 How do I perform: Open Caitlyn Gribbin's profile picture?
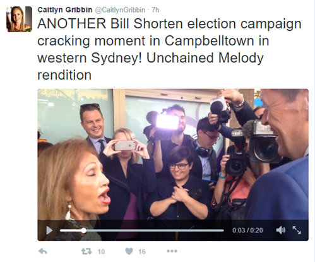[19, 19]
